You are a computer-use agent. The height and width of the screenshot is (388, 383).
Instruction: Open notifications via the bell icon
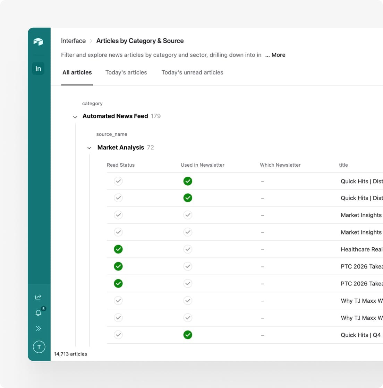[x=38, y=313]
